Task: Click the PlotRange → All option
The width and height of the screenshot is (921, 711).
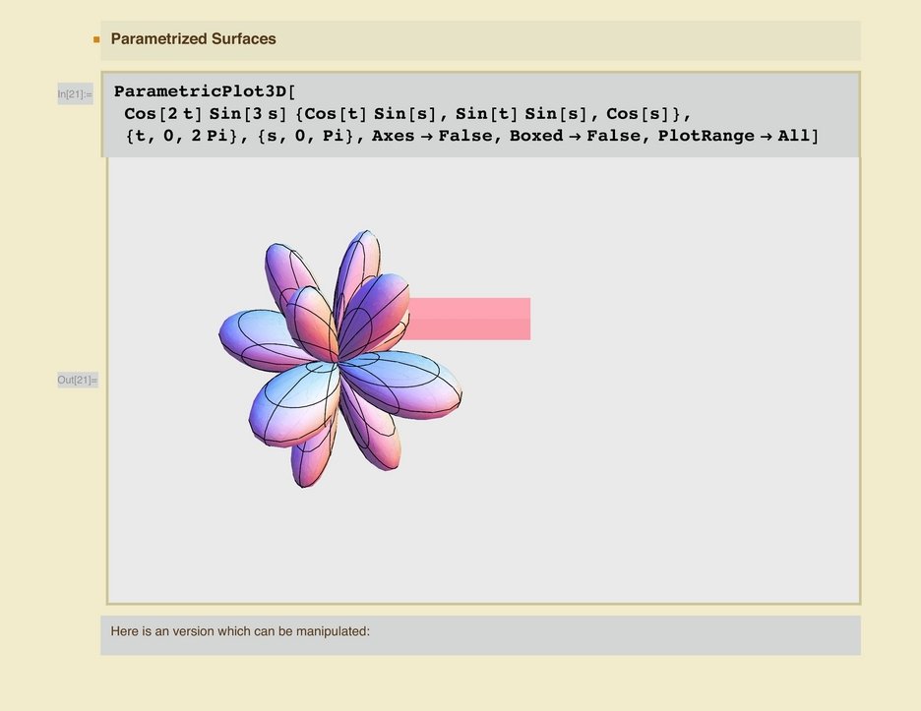Action: point(732,136)
